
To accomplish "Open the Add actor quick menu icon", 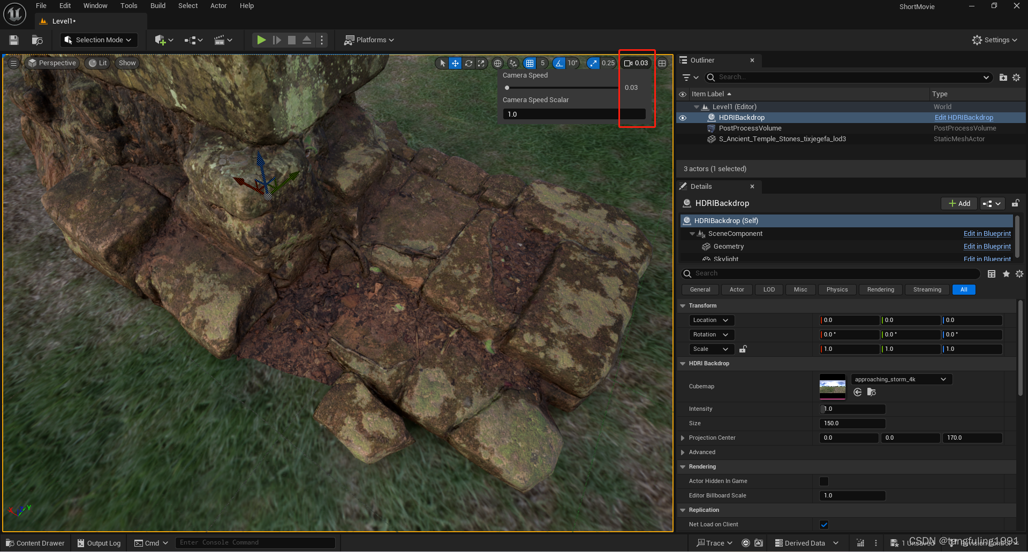I will click(x=164, y=40).
